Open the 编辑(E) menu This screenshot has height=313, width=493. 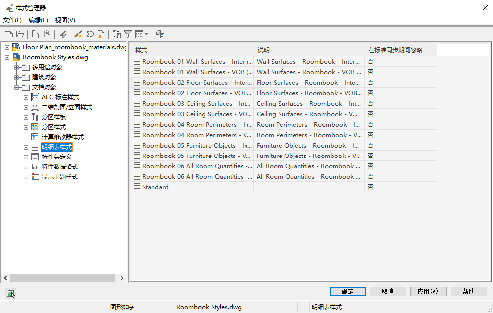coord(38,20)
